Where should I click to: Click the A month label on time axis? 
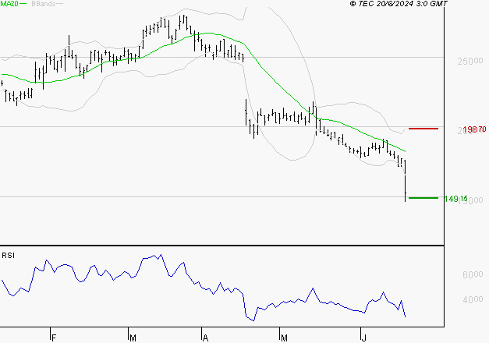[205, 338]
